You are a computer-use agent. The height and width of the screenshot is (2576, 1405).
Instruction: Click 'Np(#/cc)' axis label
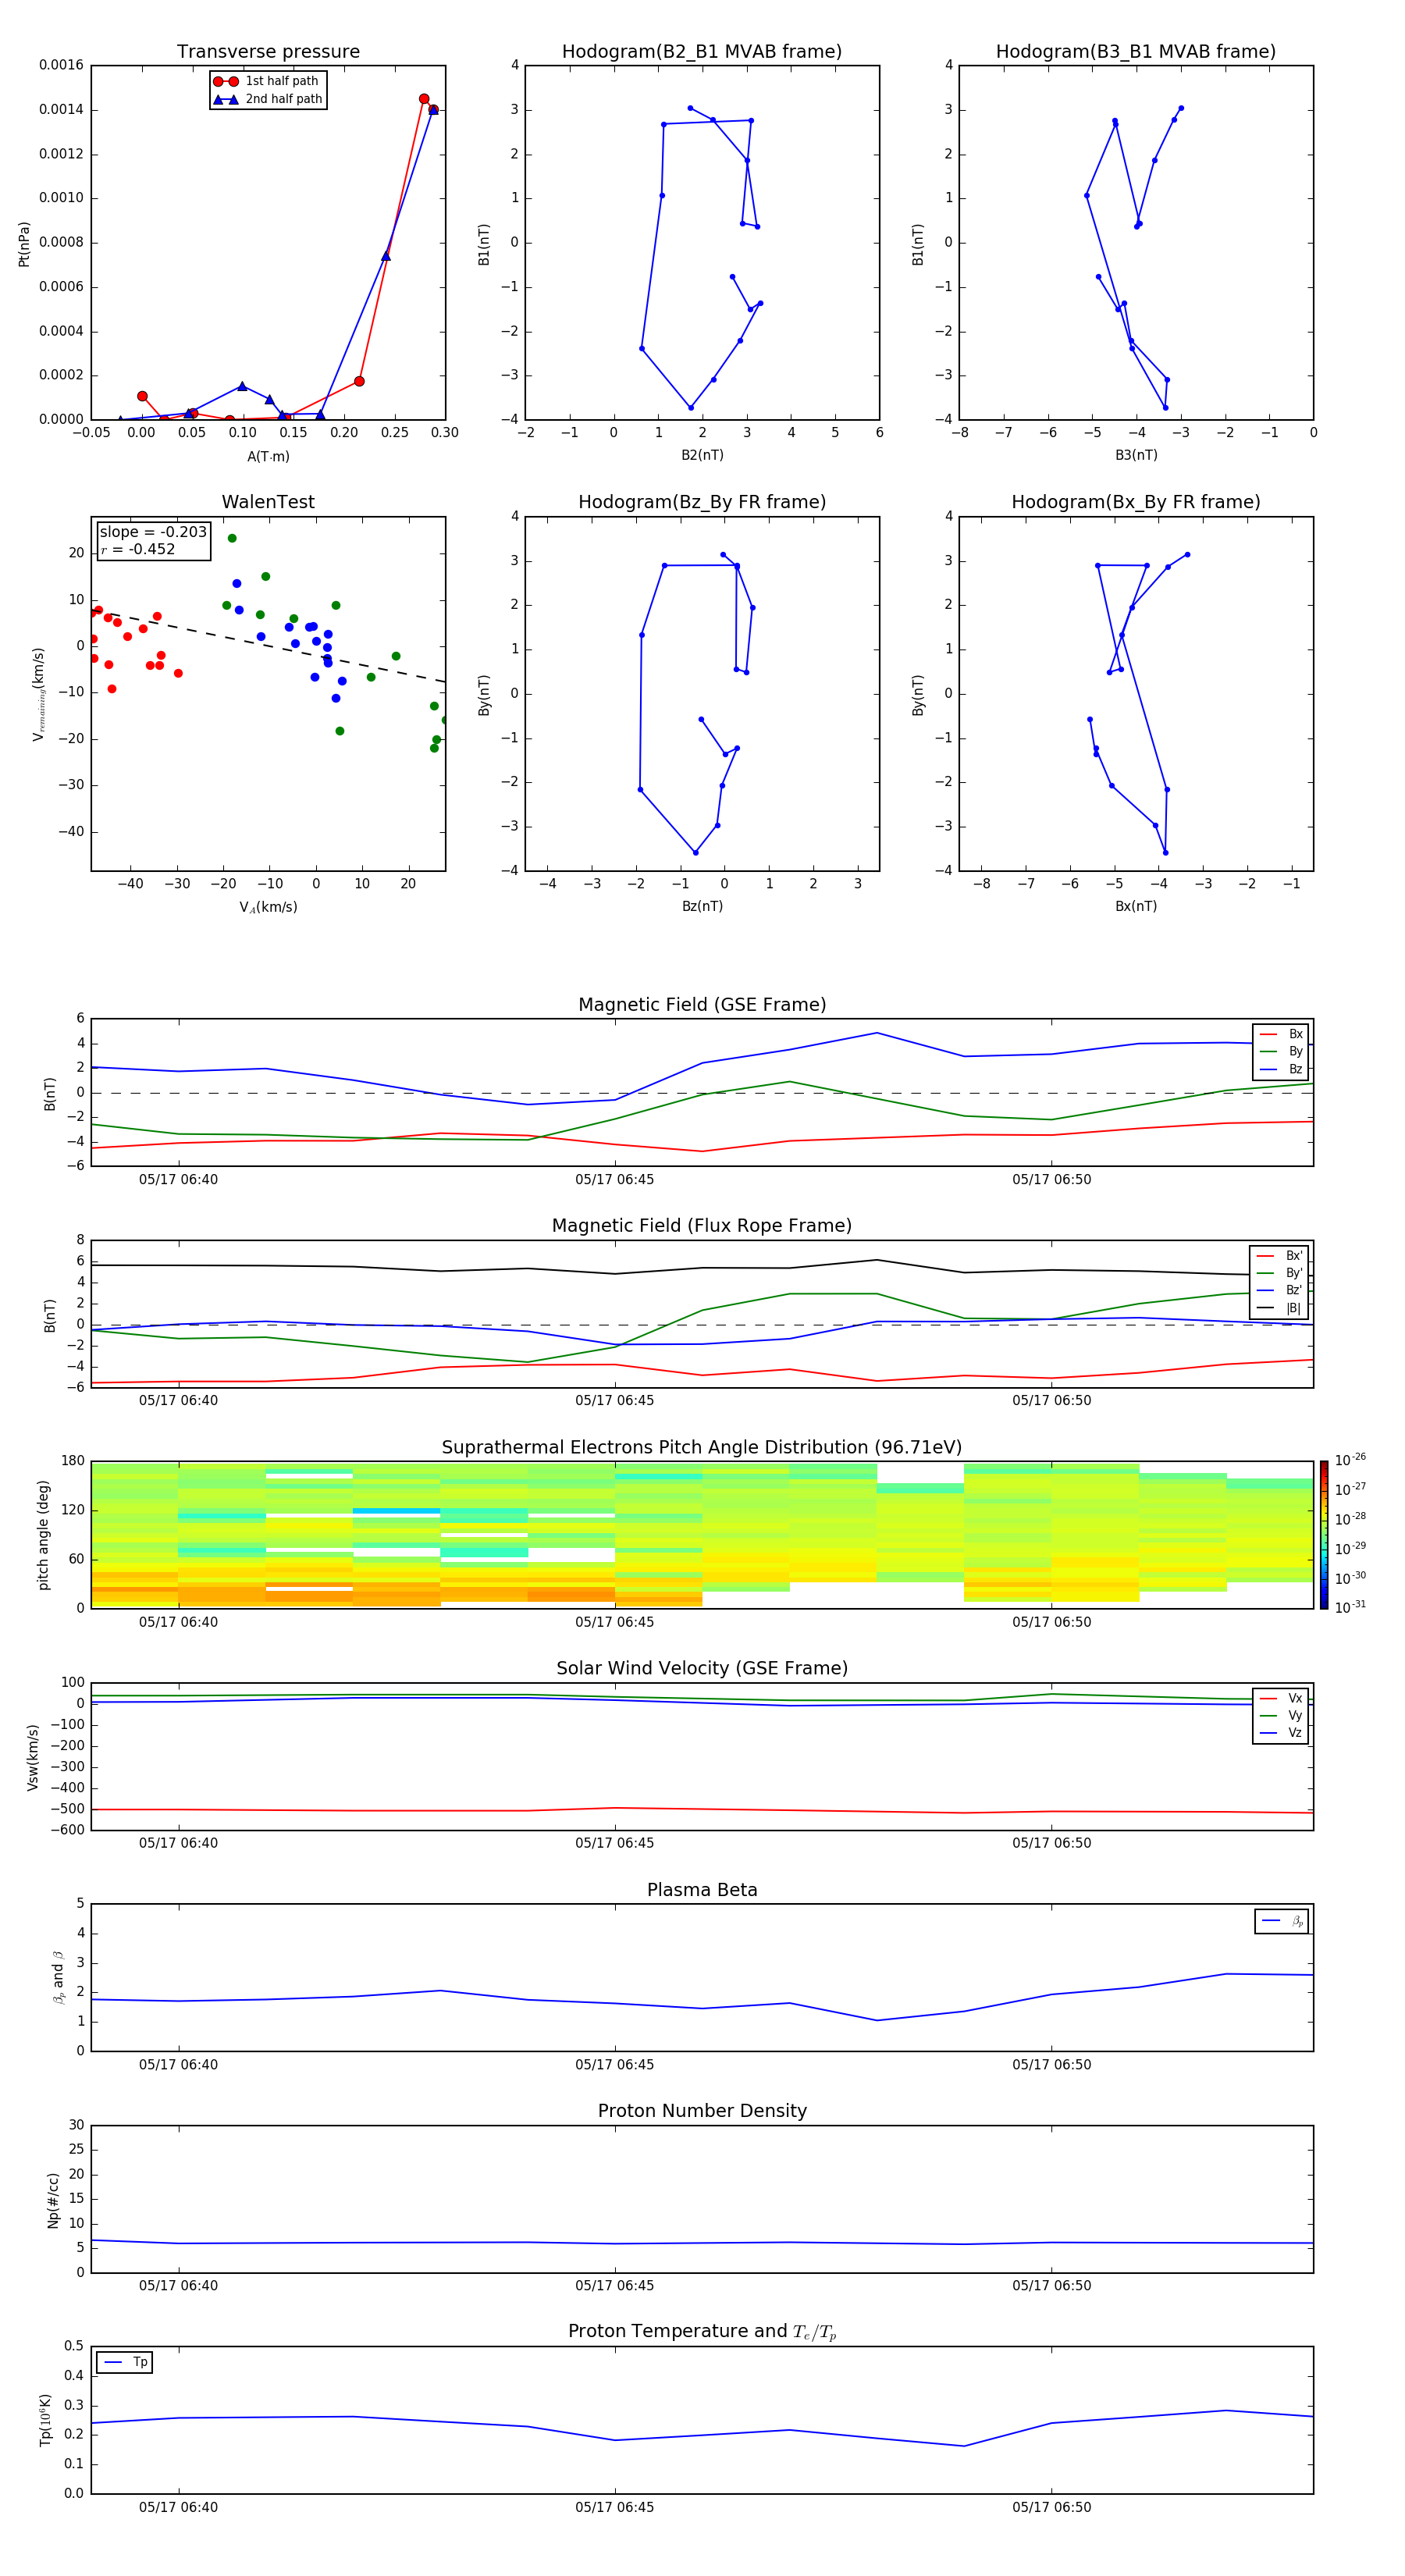coord(54,2199)
